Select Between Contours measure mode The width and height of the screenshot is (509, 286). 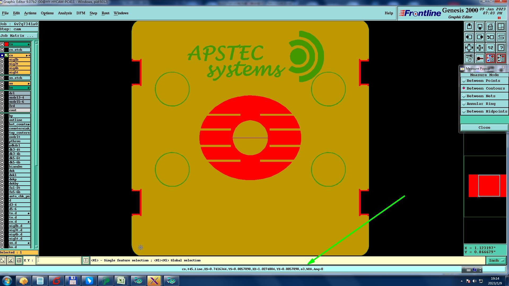(484, 88)
